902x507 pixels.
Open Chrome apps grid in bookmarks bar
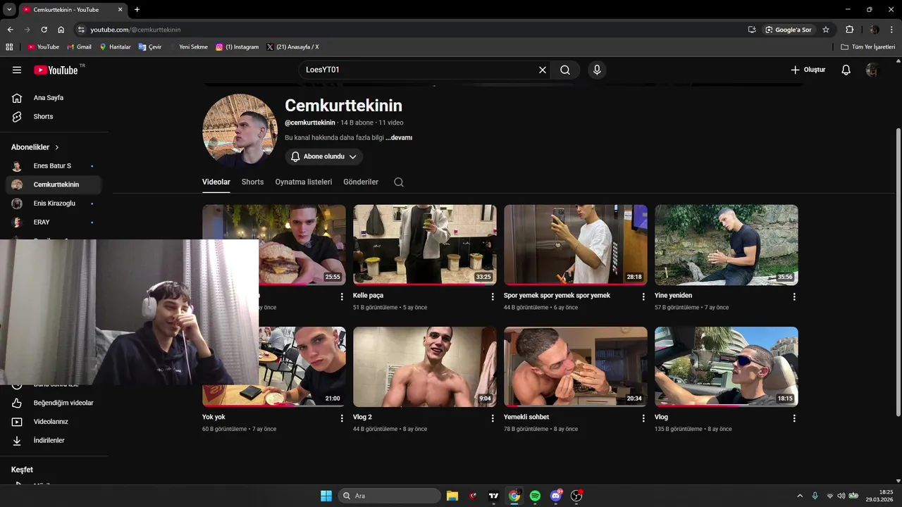pyautogui.click(x=9, y=46)
